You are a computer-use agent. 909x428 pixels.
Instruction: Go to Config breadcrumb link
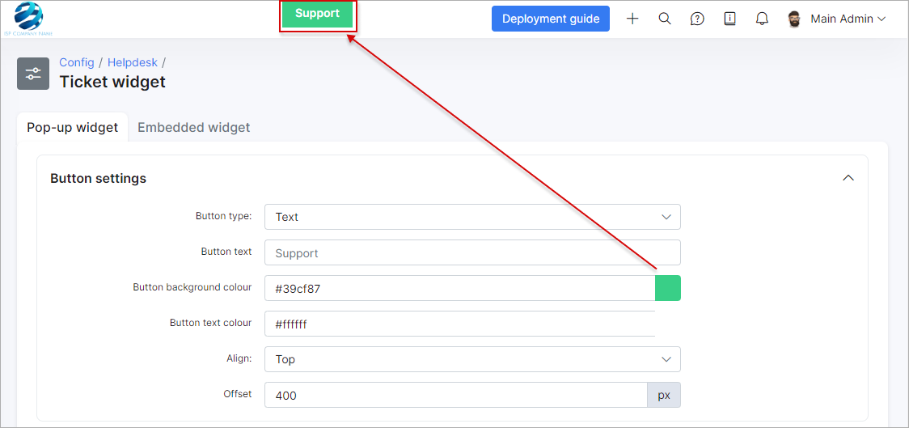76,62
